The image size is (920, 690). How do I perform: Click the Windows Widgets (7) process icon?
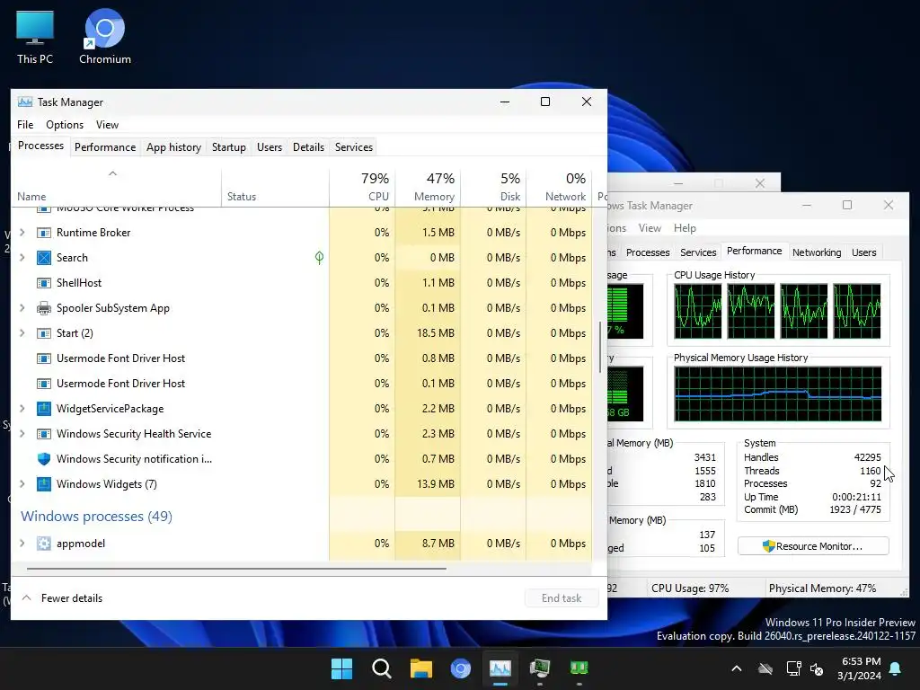click(44, 484)
